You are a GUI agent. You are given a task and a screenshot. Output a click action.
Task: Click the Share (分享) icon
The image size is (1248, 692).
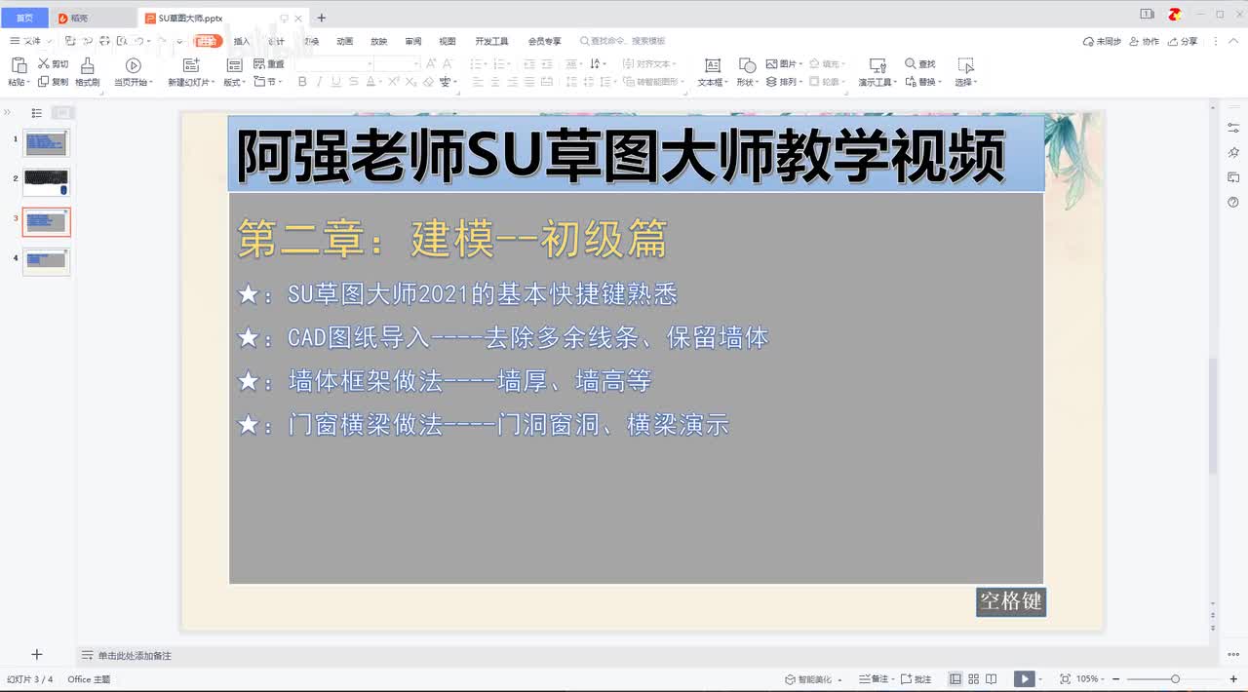[x=1174, y=42]
